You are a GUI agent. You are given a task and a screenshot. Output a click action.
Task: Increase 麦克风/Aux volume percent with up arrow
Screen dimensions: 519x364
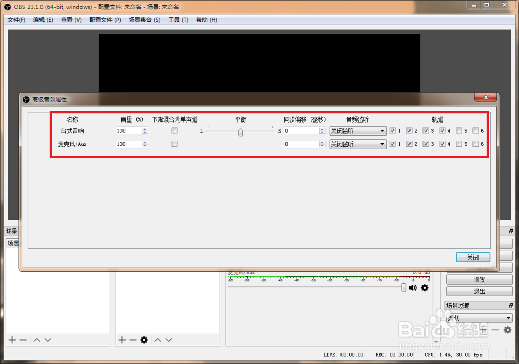[x=145, y=142]
